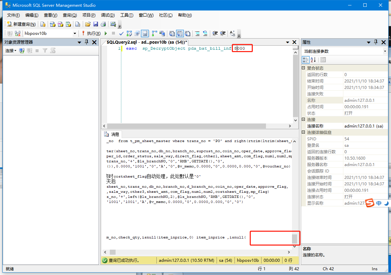Viewport: 391px width, 275px height.
Task: Toggle pin on the Object Explorer panel
Action: [87, 42]
